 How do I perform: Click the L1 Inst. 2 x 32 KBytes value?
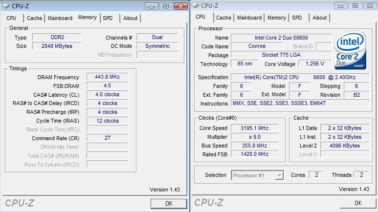coord(344,137)
